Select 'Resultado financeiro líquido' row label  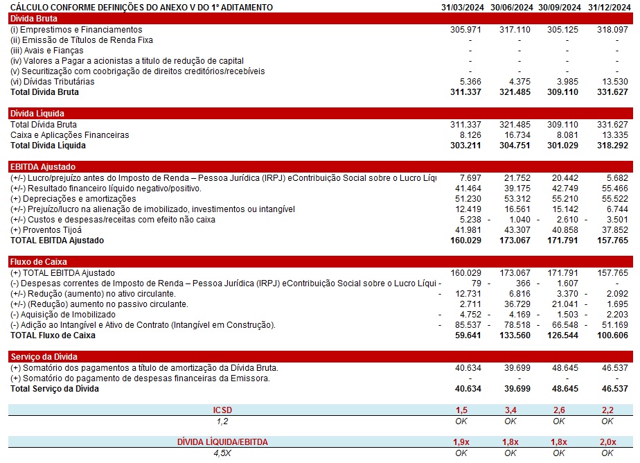coord(106,189)
